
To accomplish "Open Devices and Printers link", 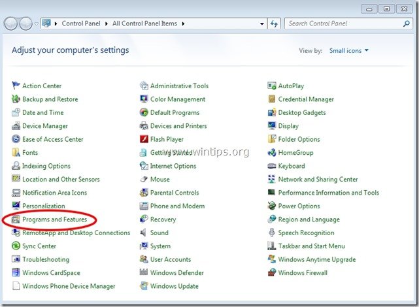I will 178,125.
